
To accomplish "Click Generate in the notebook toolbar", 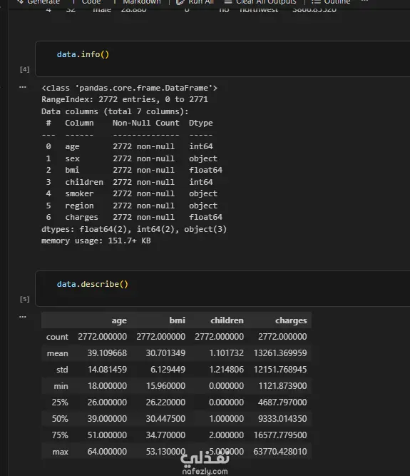I will tap(39, 2).
